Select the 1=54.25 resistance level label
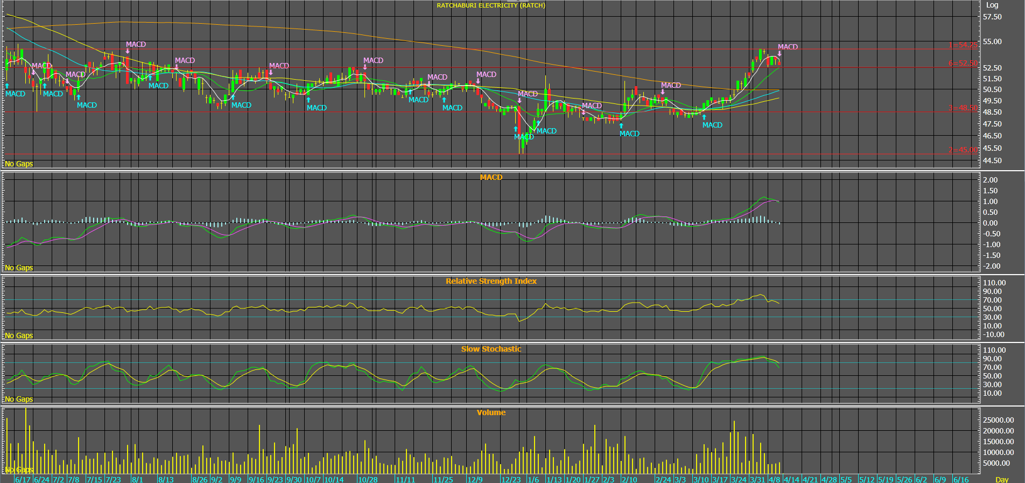Viewport: 1025px width, 483px height. (x=963, y=45)
